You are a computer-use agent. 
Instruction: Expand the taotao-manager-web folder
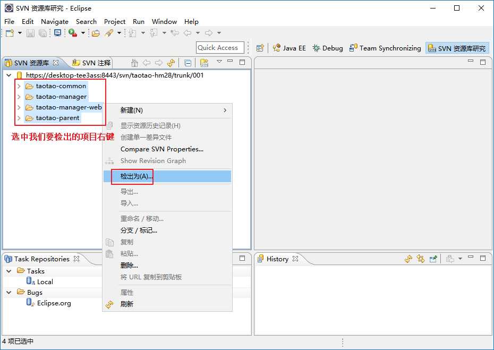coord(19,107)
